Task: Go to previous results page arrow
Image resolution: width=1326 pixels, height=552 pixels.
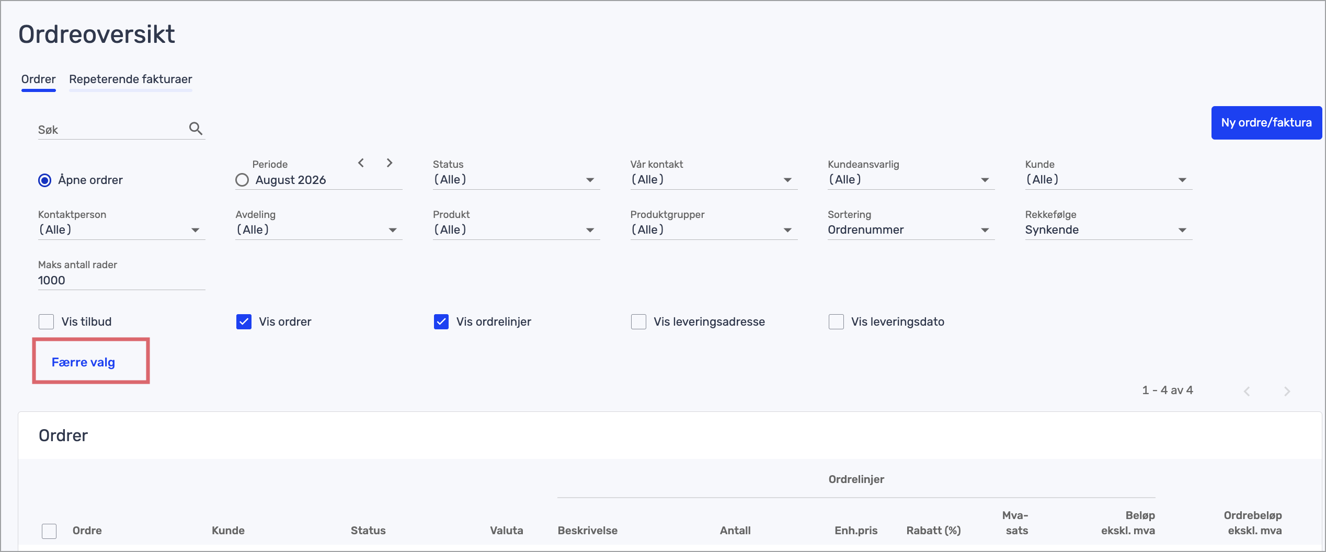Action: coord(1247,391)
